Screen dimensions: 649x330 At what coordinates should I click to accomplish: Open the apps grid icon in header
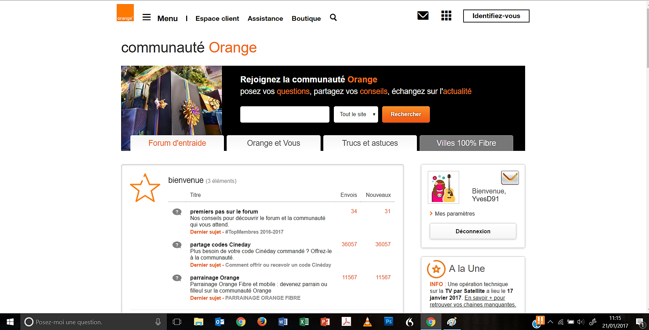pyautogui.click(x=446, y=16)
